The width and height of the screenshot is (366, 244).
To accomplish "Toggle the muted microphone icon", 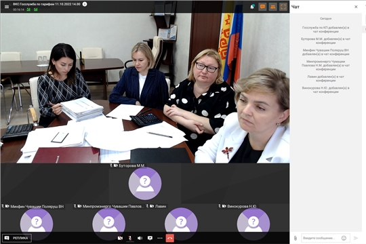I will [130, 238].
